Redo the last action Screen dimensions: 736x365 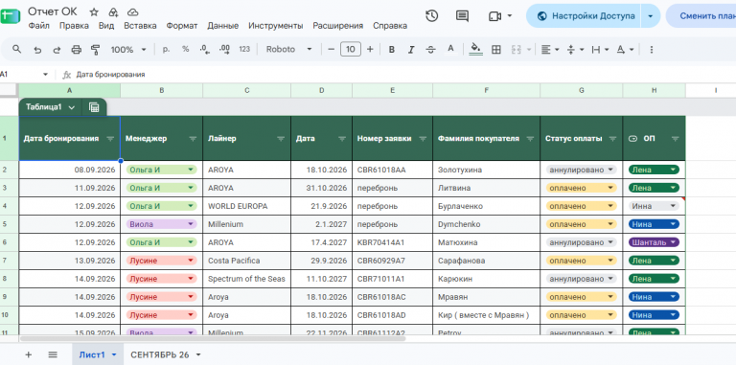click(57, 50)
